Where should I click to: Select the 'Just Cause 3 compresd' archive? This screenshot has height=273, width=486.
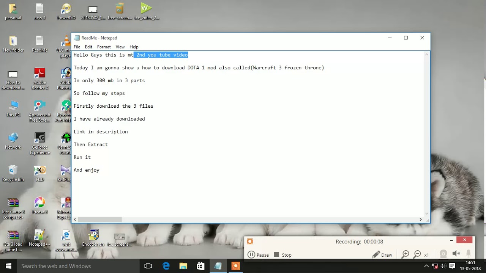pyautogui.click(x=13, y=209)
